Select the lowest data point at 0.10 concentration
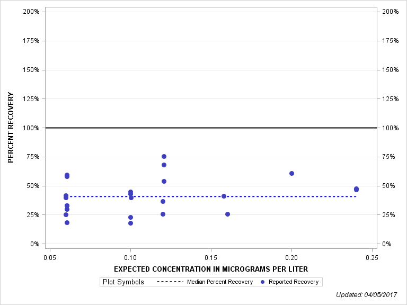Image resolution: width=407 pixels, height=305 pixels. pos(130,223)
